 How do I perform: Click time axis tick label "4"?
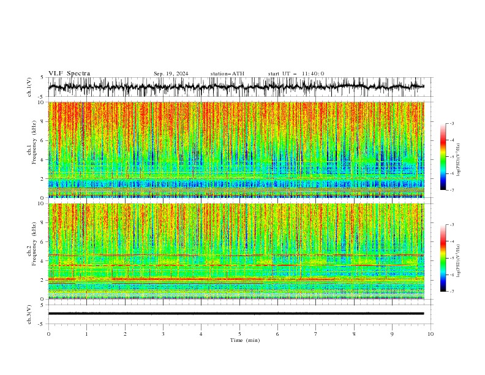(201, 334)
